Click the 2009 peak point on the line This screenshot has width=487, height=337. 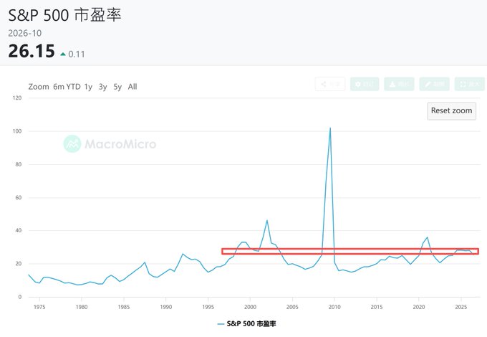tap(330, 128)
